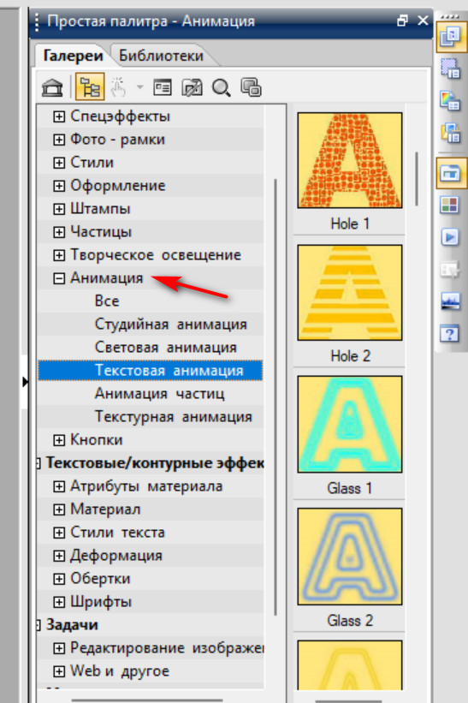Select Текстурная анимация category
The height and width of the screenshot is (703, 468).
click(x=174, y=417)
